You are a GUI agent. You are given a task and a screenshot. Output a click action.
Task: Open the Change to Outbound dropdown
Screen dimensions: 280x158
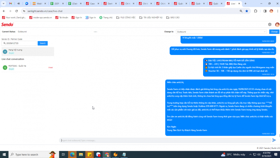coord(221,32)
